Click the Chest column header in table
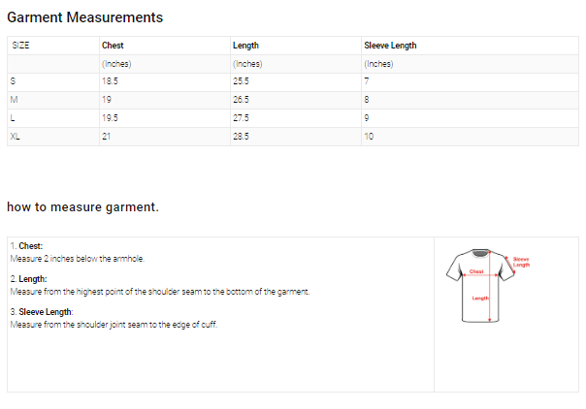Screen dimensions: 586x409 pos(113,46)
